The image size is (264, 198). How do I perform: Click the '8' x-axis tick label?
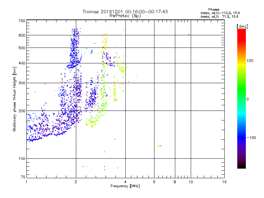pyautogui.click(x=175, y=182)
